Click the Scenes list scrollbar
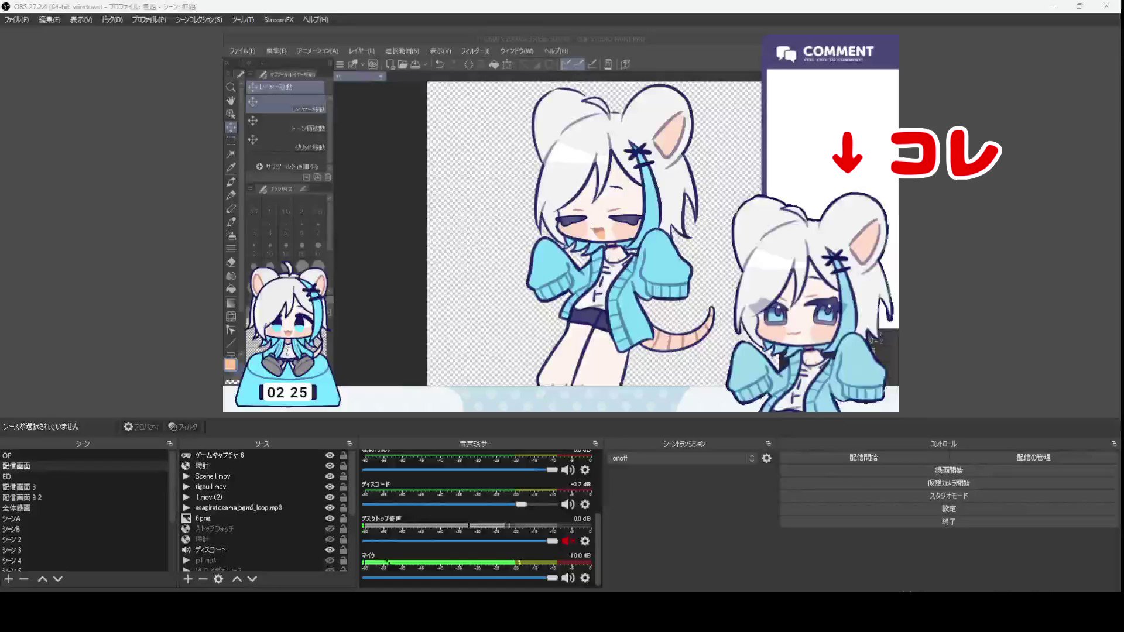The image size is (1124, 632). point(172,489)
